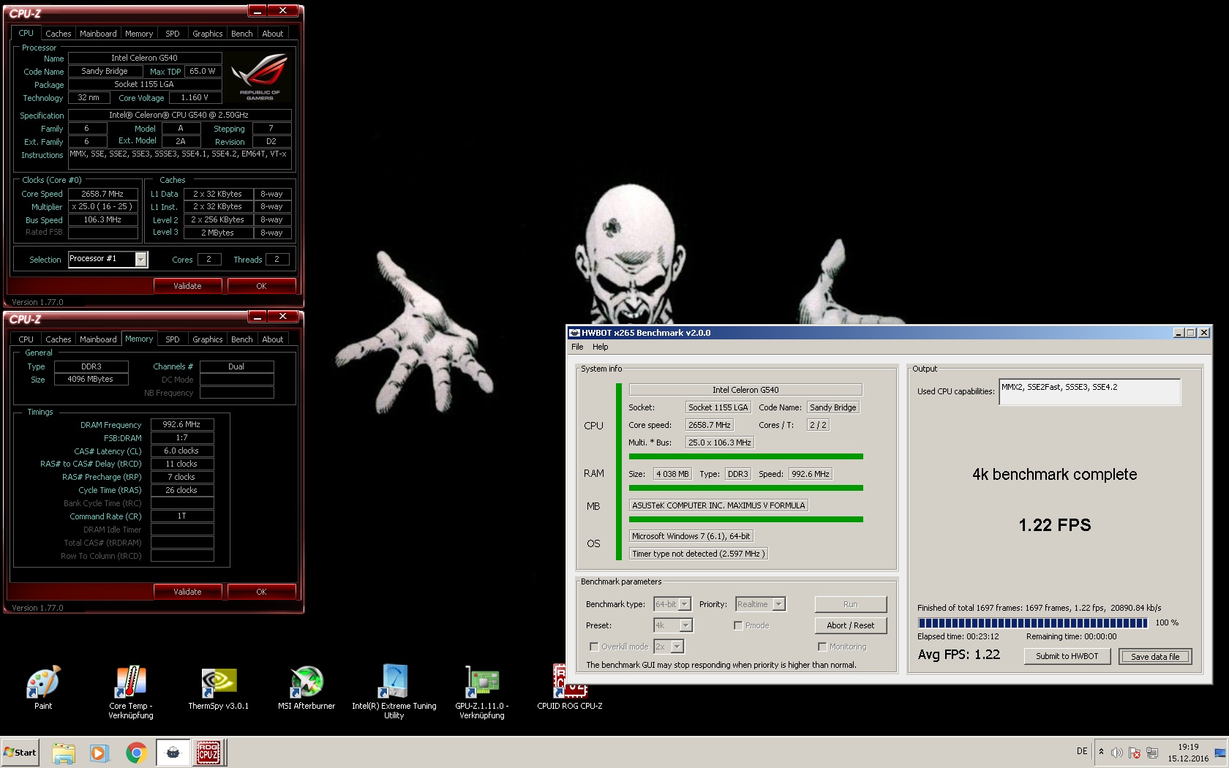
Task: Minimize the HWBOT x265 Benchmark window
Action: [x=1179, y=333]
